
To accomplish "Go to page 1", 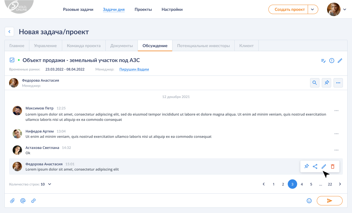I will tap(274, 184).
